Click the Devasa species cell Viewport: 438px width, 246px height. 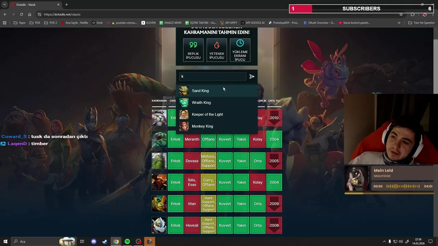click(x=192, y=161)
